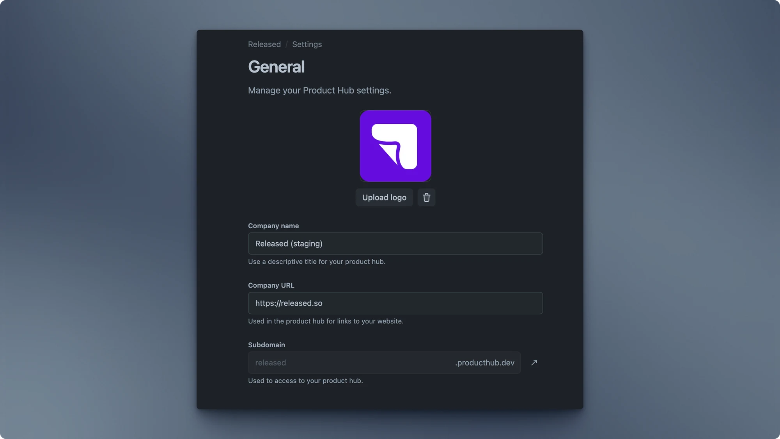Click the Company URL label

[271, 286]
